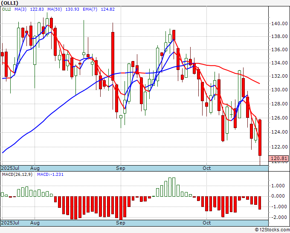The height and width of the screenshot is (233, 290).
Task: Click the 132.00 price axis label
Action: pyautogui.click(x=279, y=76)
